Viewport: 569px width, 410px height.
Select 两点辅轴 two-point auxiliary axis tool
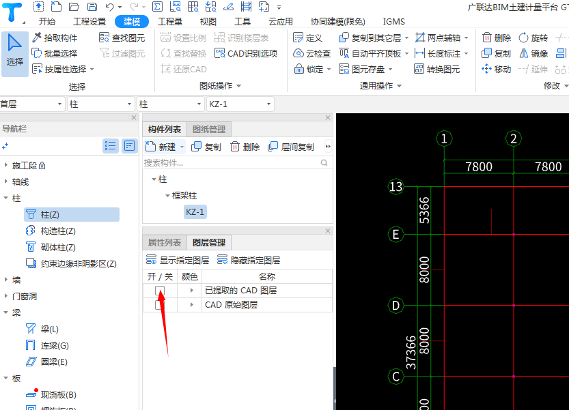[438, 38]
